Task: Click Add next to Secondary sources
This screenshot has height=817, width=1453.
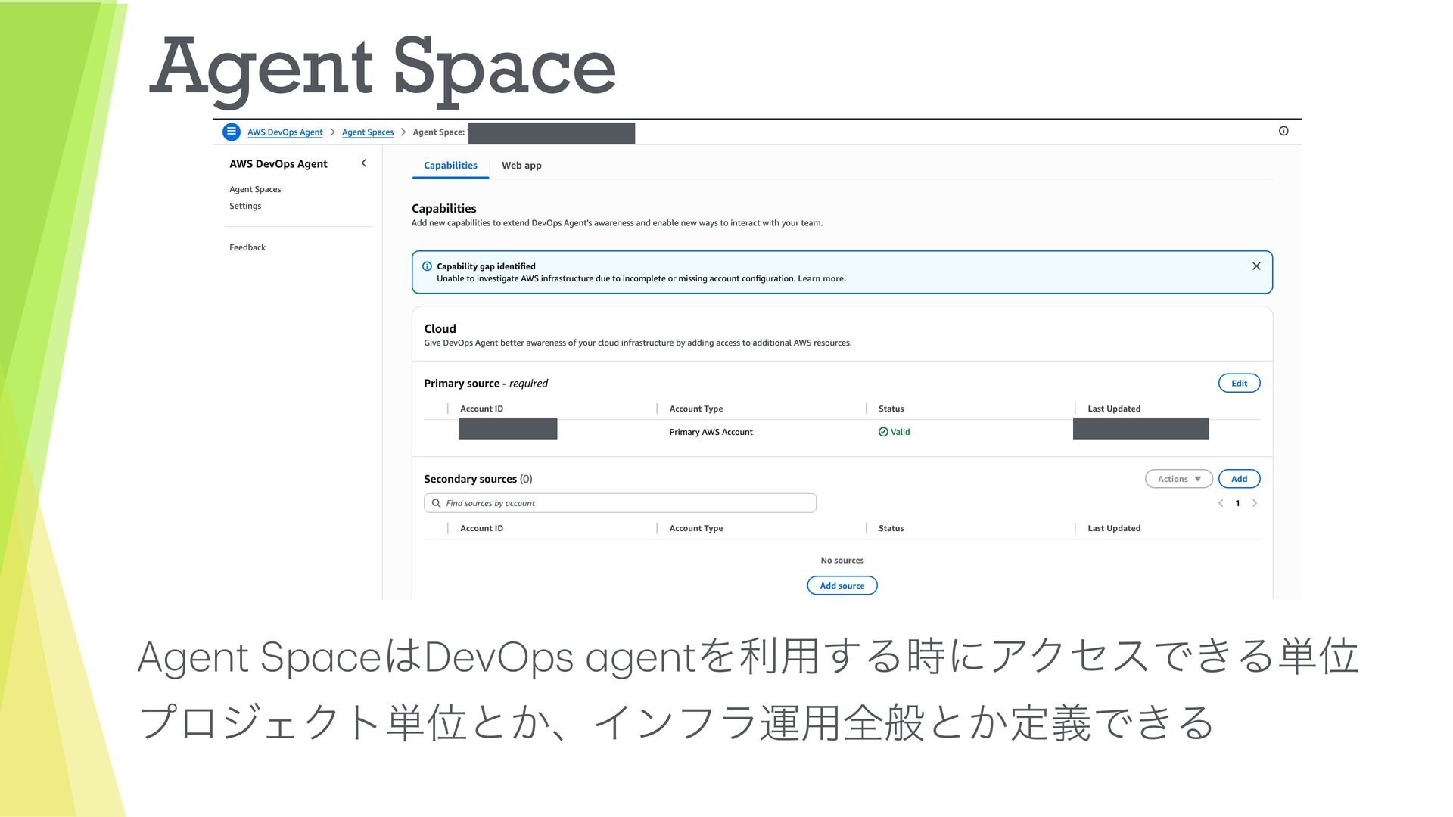Action: coord(1239,479)
